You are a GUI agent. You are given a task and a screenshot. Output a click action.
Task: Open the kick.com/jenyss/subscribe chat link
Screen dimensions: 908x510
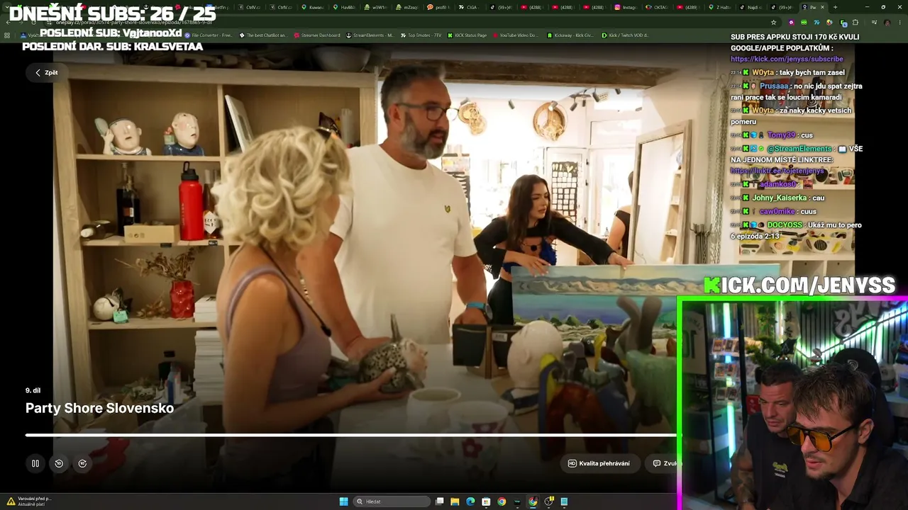tap(787, 59)
